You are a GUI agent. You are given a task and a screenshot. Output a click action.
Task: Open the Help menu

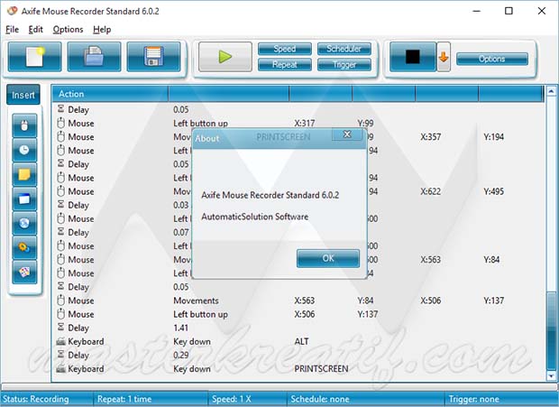click(x=102, y=30)
